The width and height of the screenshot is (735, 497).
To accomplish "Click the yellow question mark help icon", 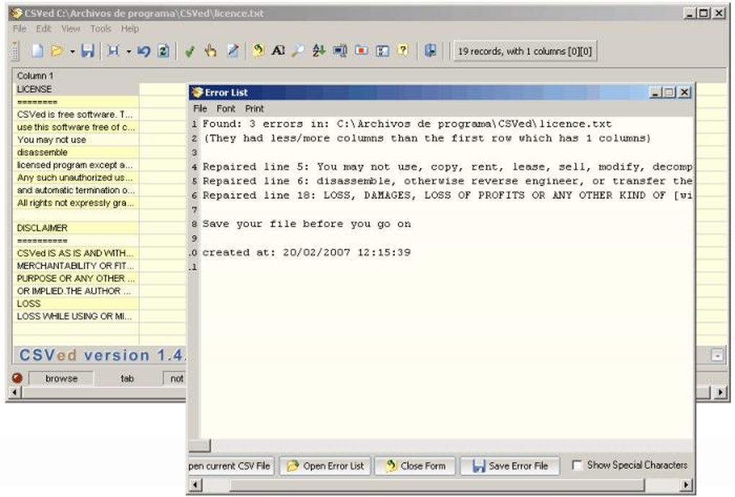I will click(403, 50).
